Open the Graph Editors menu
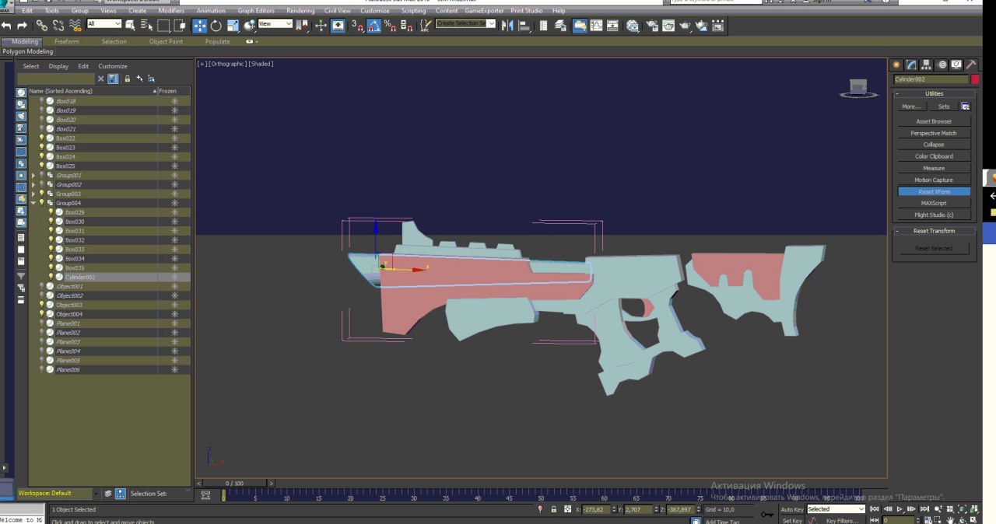This screenshot has width=996, height=524. click(256, 11)
